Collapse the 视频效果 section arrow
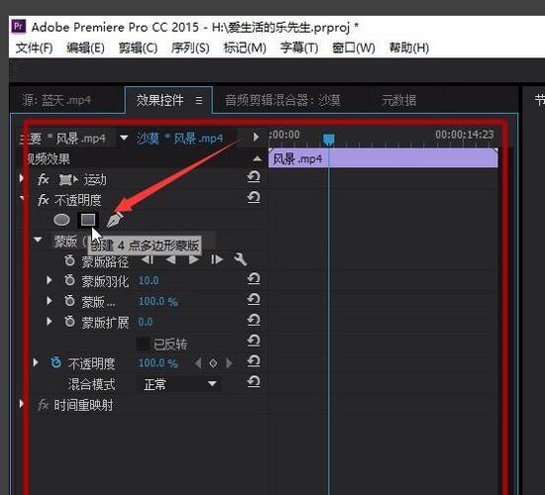The image size is (545, 495). click(x=258, y=158)
